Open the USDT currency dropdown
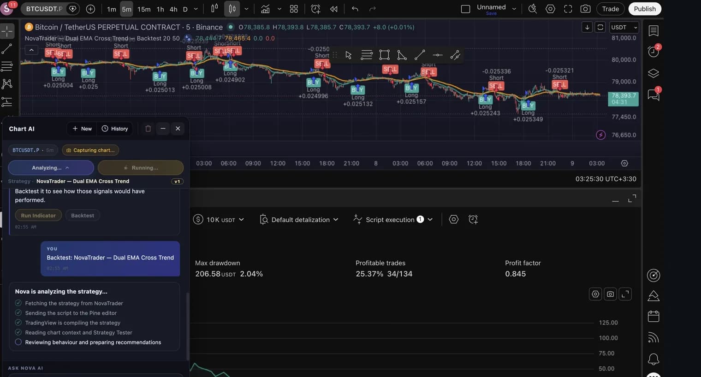This screenshot has height=377, width=701. coord(624,27)
